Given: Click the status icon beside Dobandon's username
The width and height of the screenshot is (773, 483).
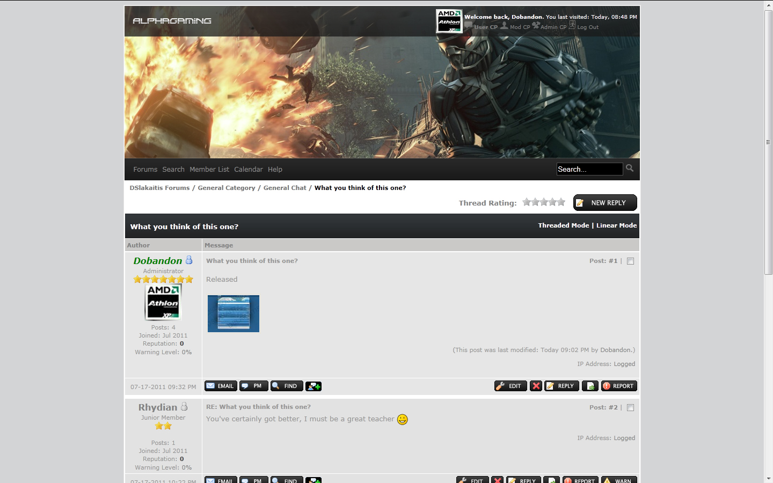Looking at the screenshot, I should click(x=189, y=260).
